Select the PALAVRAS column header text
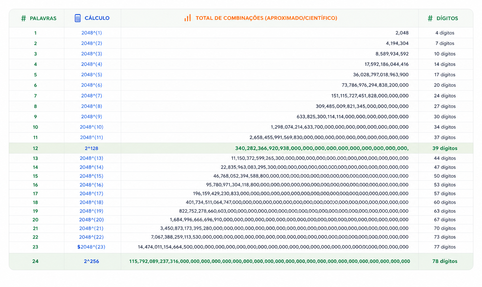The width and height of the screenshot is (482, 287). point(43,18)
